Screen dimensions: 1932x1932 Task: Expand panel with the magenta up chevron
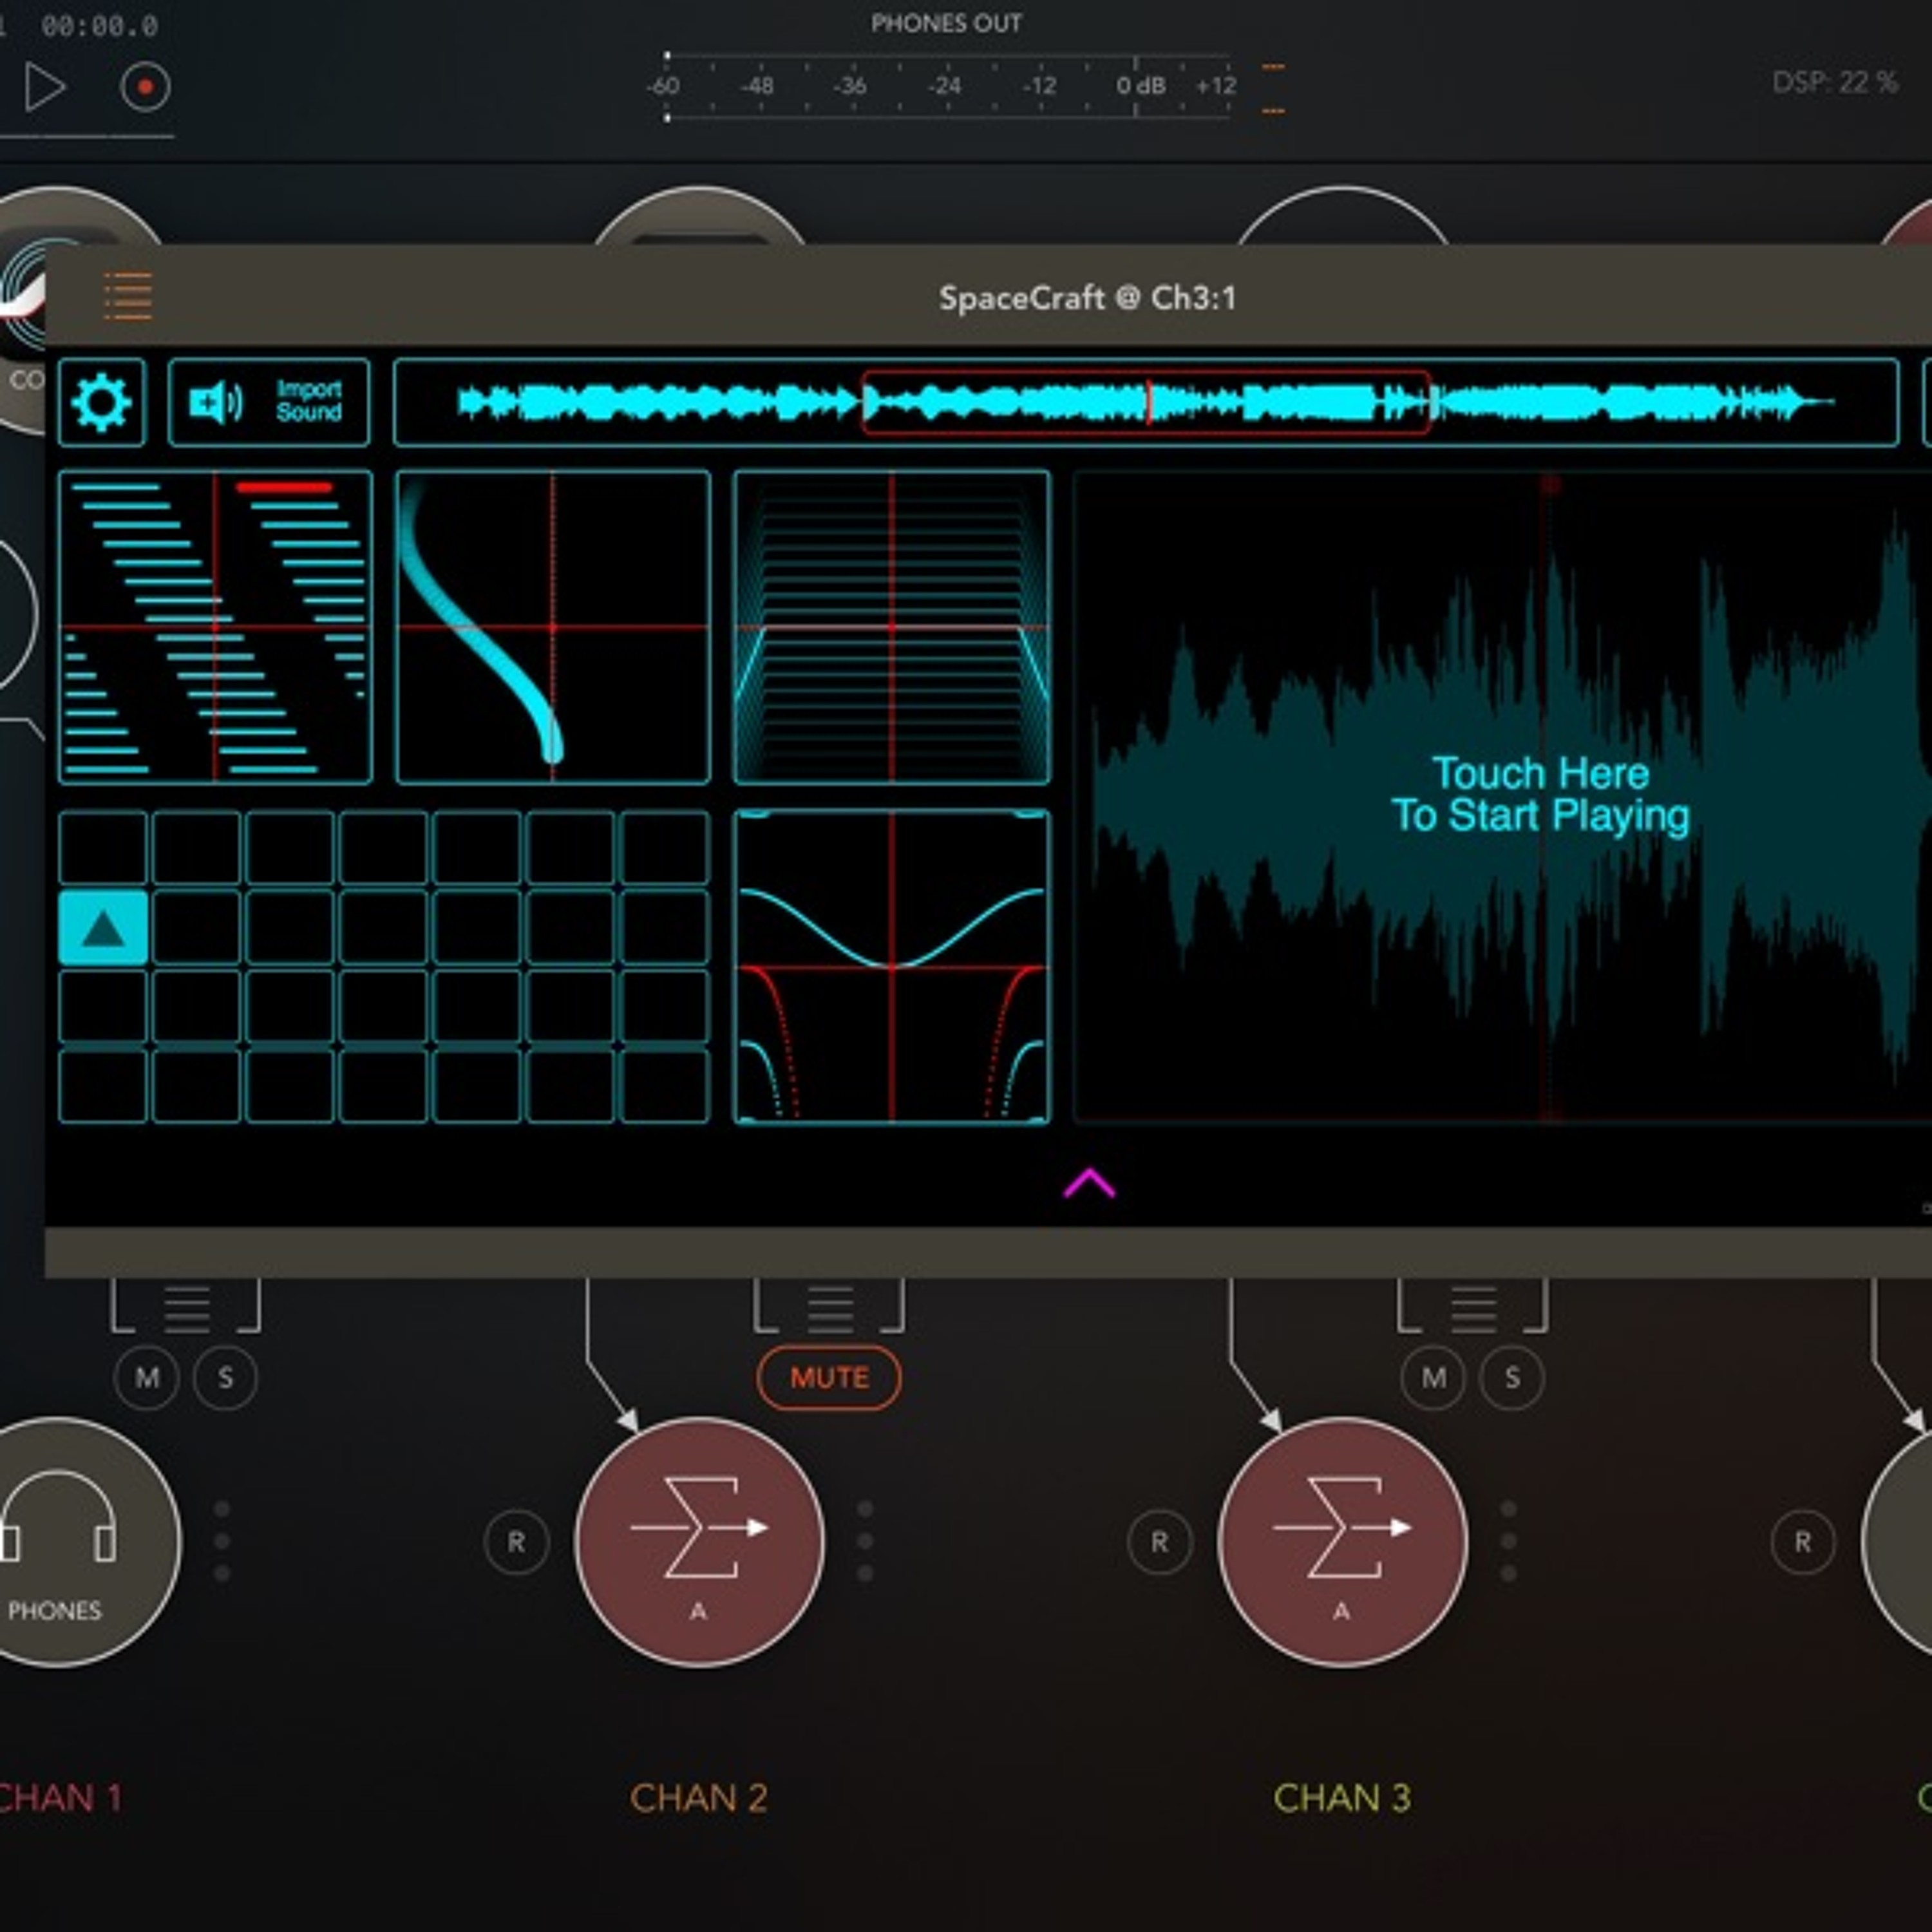(1089, 1183)
